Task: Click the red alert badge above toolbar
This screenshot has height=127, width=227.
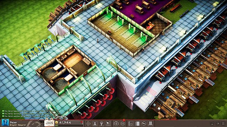Action: (124, 120)
